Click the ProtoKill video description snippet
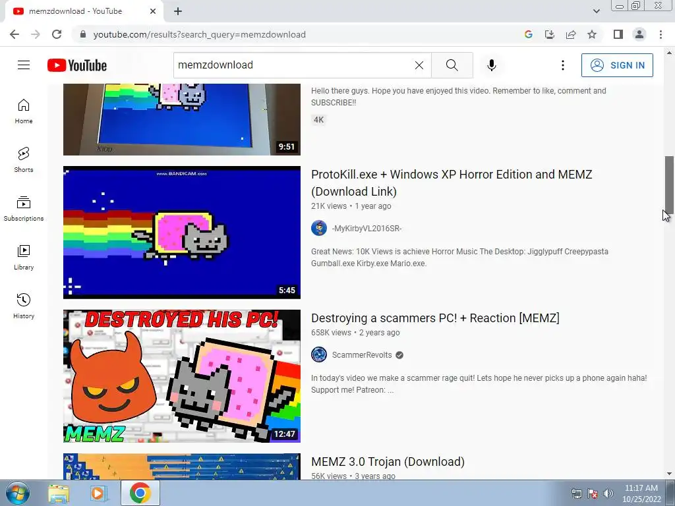Screen dimensions: 675x506 pyautogui.click(x=459, y=258)
